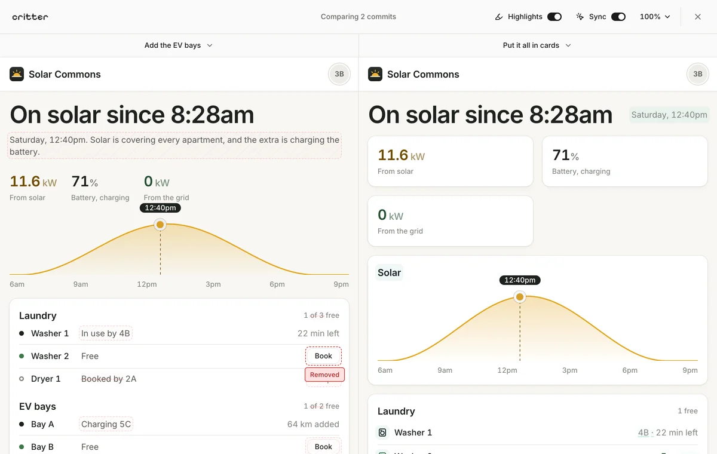
Task: Book Bay B
Action: [x=323, y=447]
